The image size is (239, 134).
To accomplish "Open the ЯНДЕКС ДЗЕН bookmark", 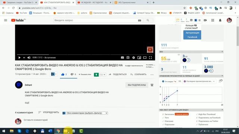I will coord(192,13).
